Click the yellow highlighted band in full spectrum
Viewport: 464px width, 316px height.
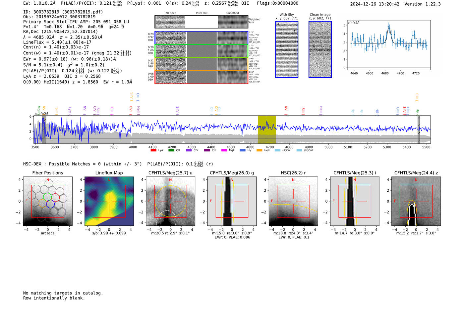(x=267, y=130)
